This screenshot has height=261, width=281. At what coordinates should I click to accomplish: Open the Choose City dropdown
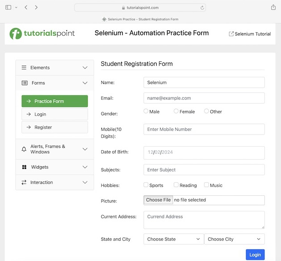click(234, 239)
